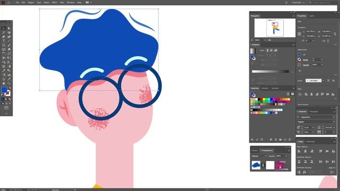The image size is (340, 191).
Task: Switch to the Brushes tab
Action: [265, 88]
